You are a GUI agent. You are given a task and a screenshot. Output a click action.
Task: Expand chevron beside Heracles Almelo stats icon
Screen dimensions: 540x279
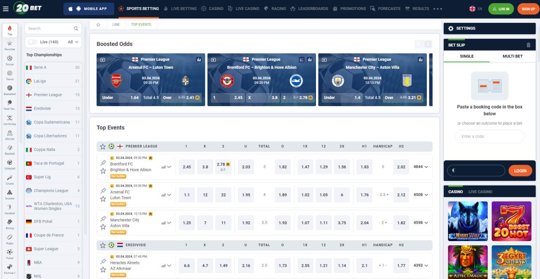(x=170, y=266)
